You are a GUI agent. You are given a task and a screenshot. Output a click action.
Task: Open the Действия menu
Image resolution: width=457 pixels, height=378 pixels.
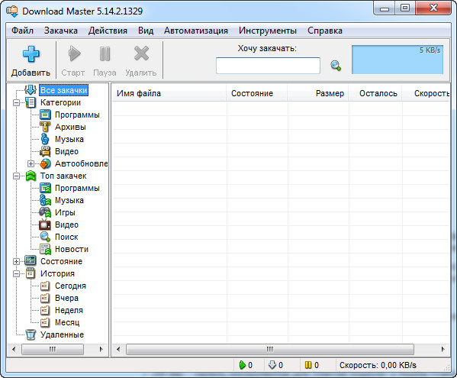108,31
